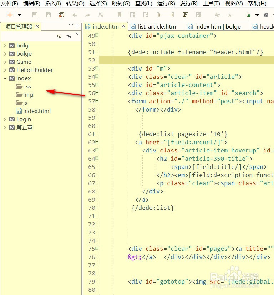Expand the Game project
The width and height of the screenshot is (274, 295).
[x=5, y=62]
